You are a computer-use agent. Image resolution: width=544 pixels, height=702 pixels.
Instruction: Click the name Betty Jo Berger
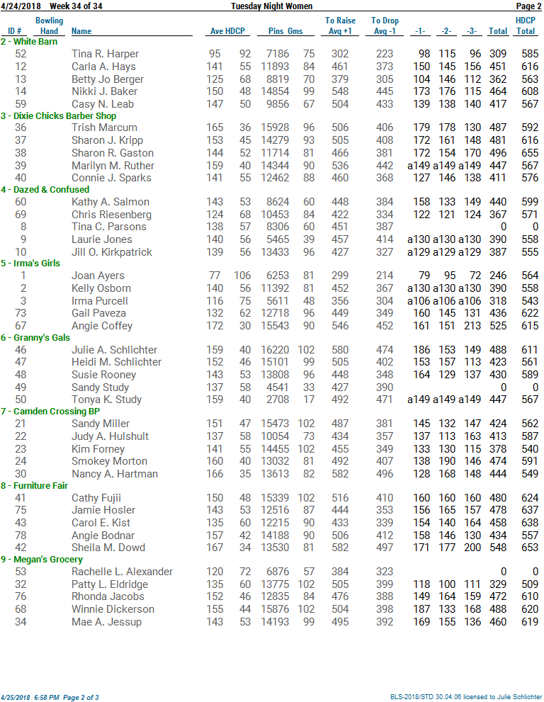(x=108, y=79)
